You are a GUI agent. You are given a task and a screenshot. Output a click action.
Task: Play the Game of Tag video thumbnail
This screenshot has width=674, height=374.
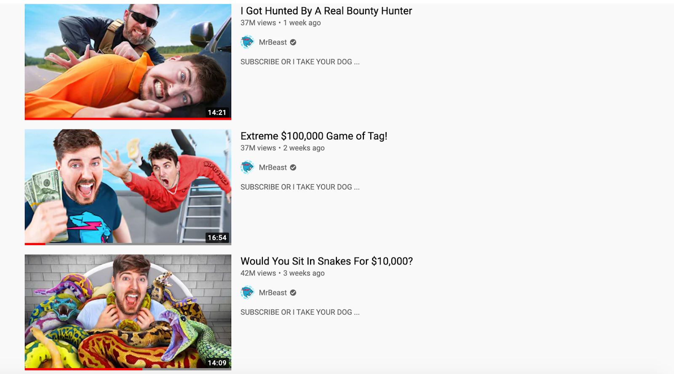(128, 187)
